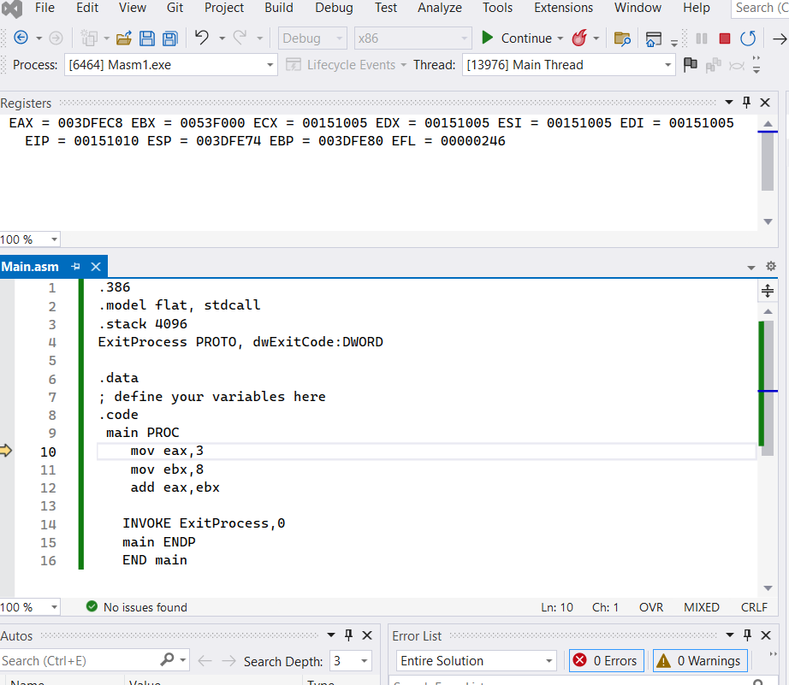
Task: Open the Registers window options arrow
Action: [x=728, y=103]
